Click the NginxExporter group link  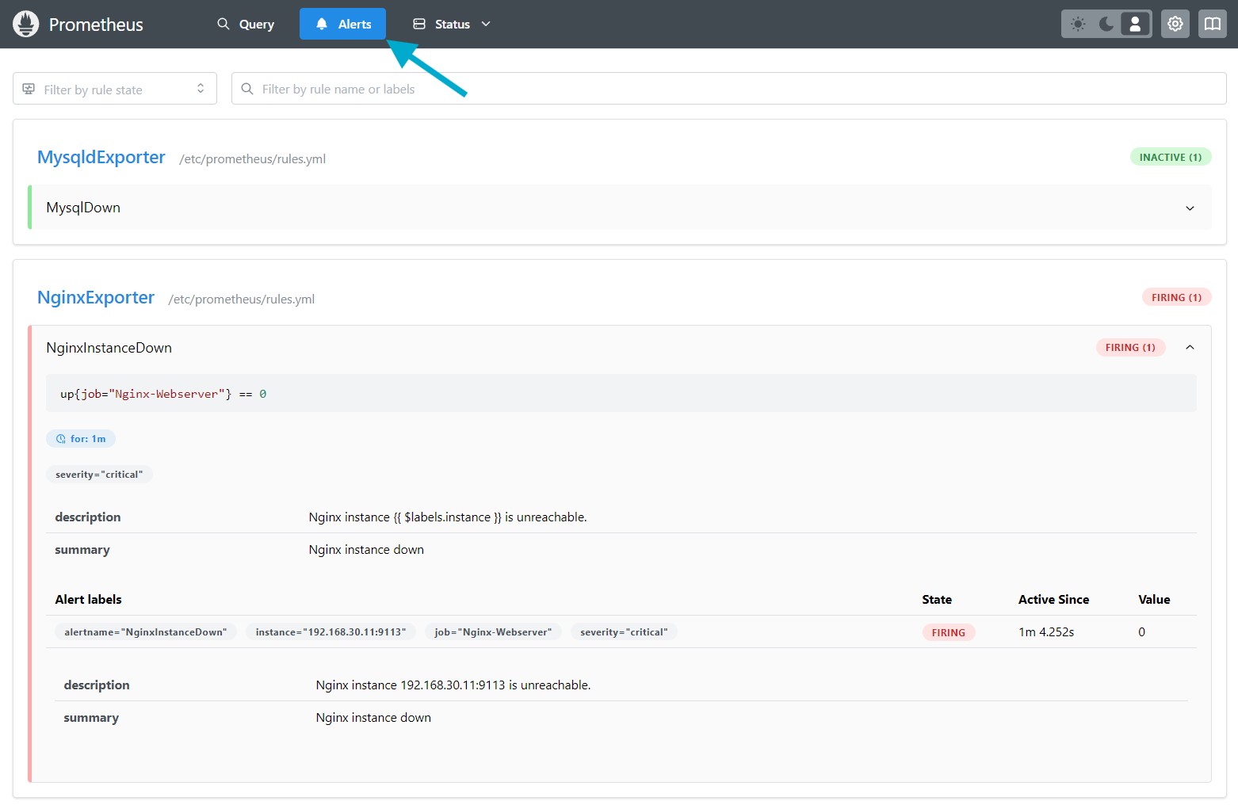tap(95, 297)
